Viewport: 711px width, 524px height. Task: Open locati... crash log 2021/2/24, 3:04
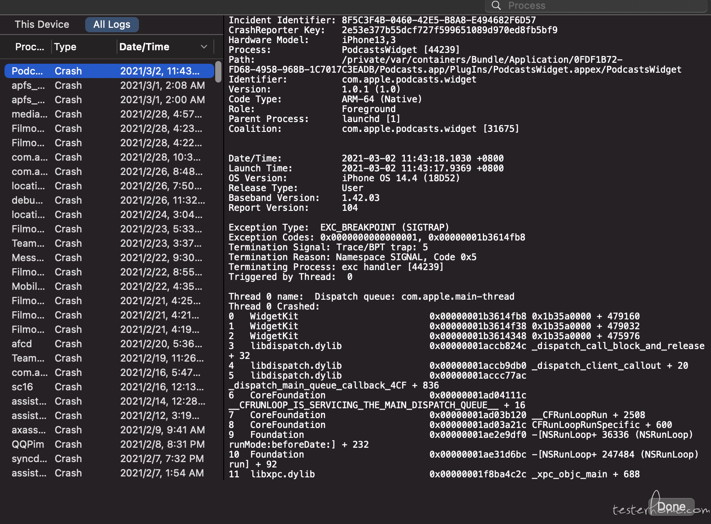109,214
